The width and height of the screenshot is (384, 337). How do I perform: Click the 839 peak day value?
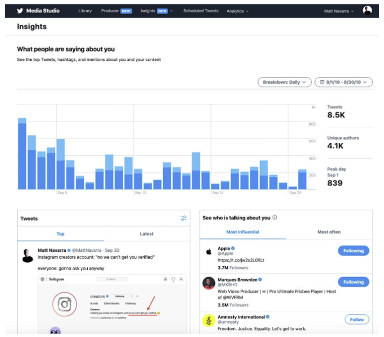click(335, 183)
